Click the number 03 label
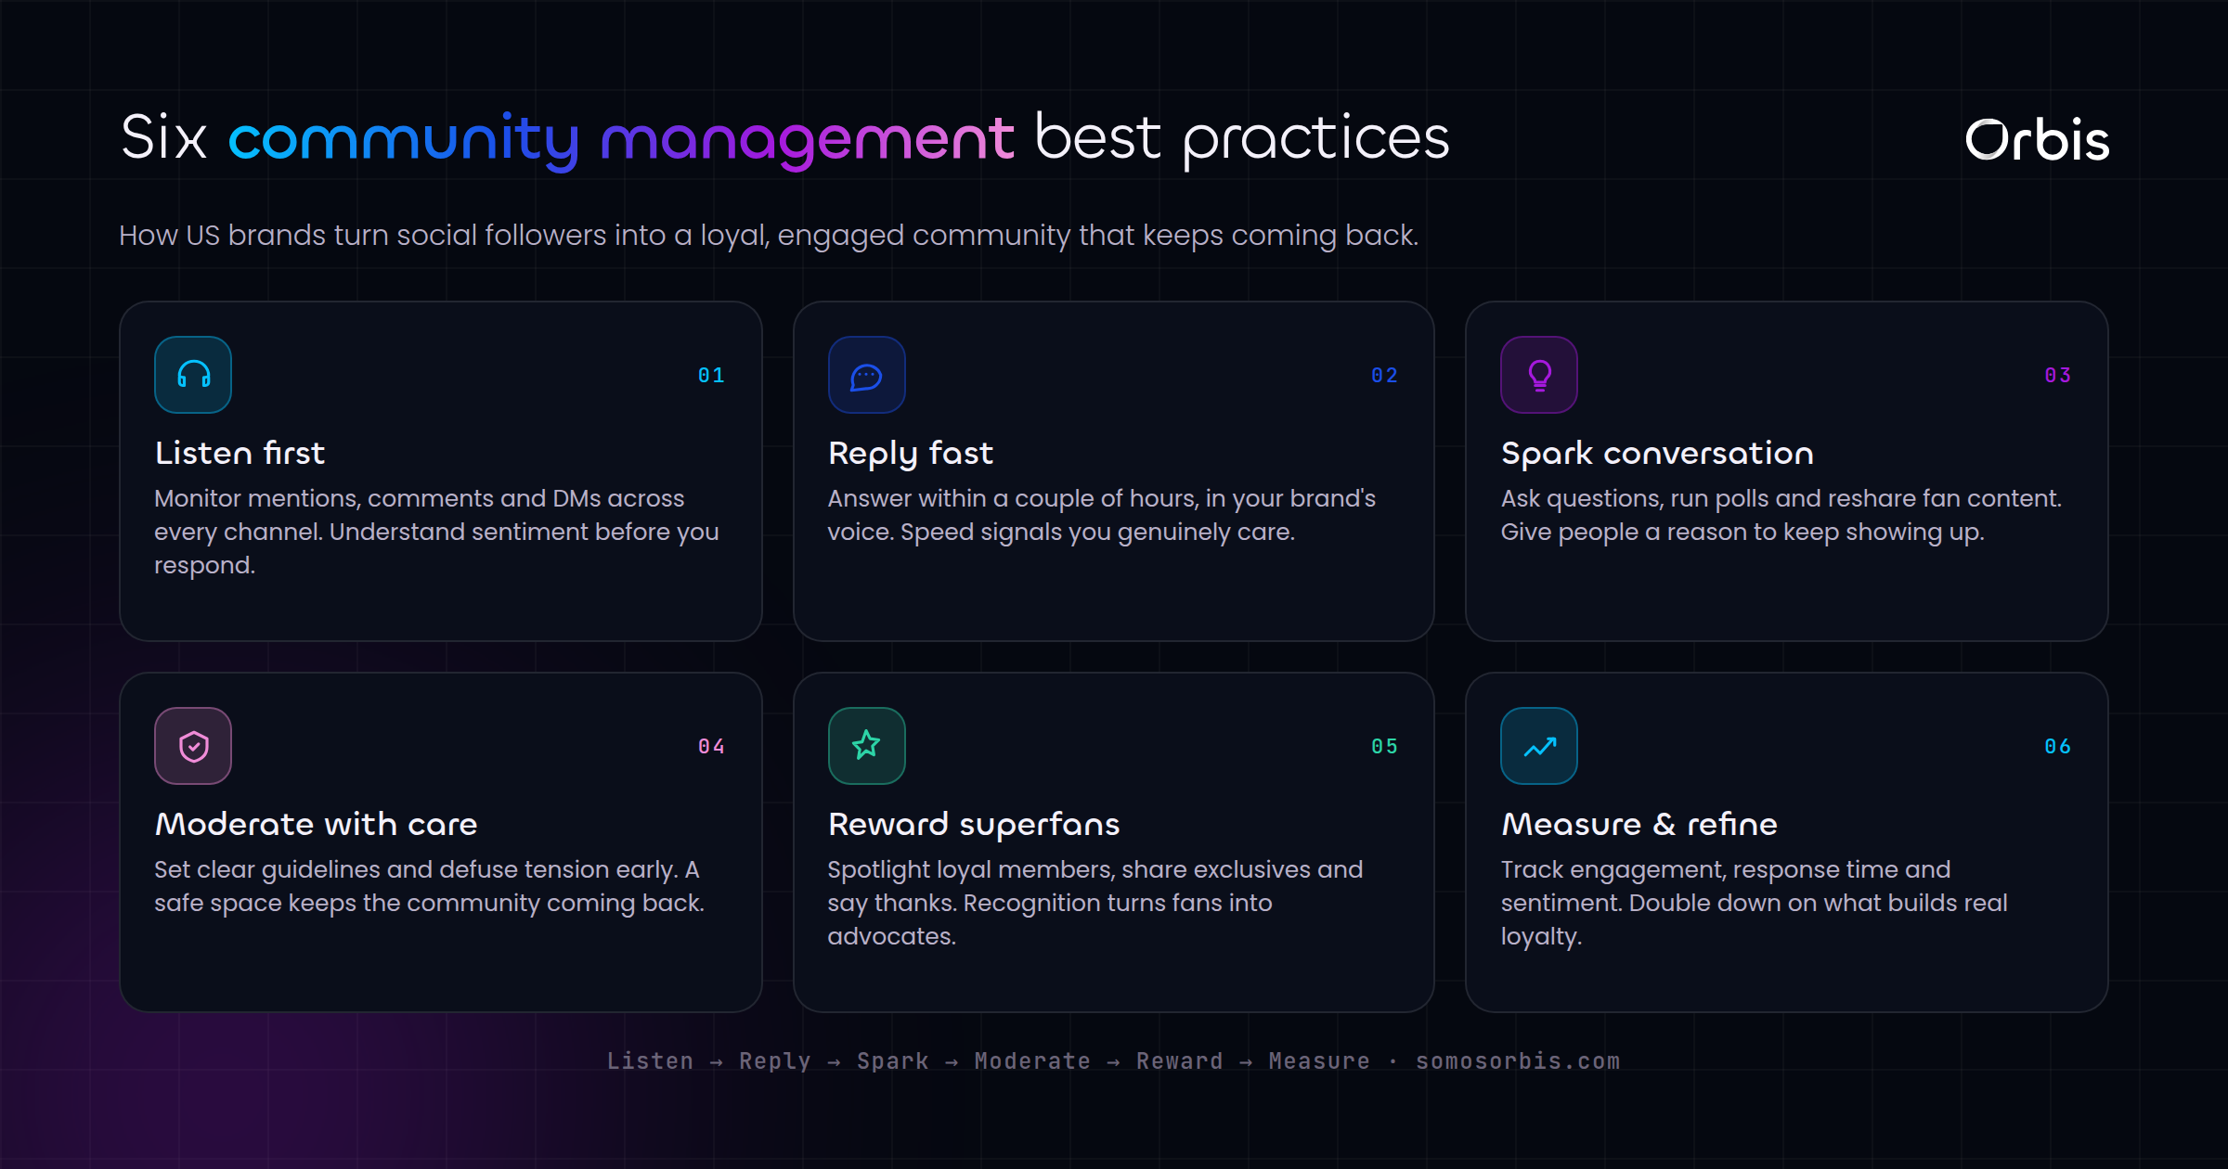The width and height of the screenshot is (2228, 1169). [x=2057, y=375]
